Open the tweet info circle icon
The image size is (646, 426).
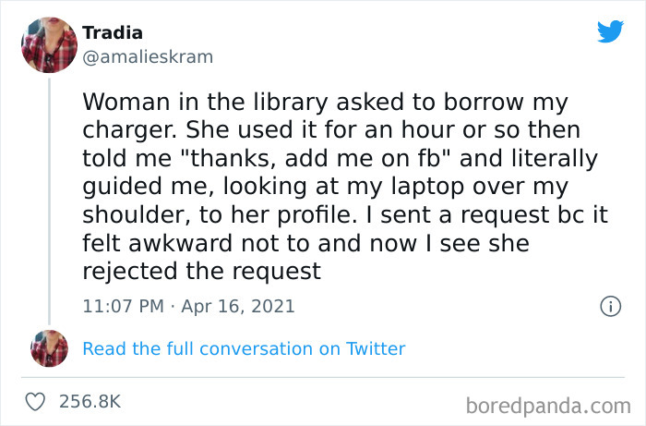coord(609,306)
